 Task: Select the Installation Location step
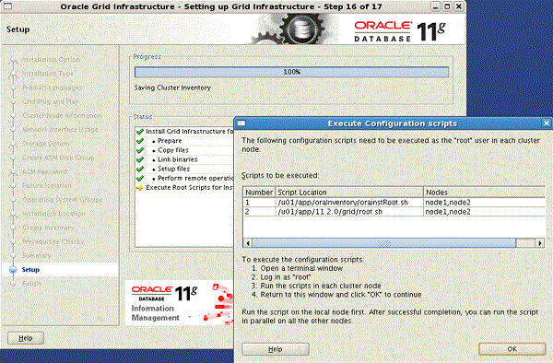(53, 214)
